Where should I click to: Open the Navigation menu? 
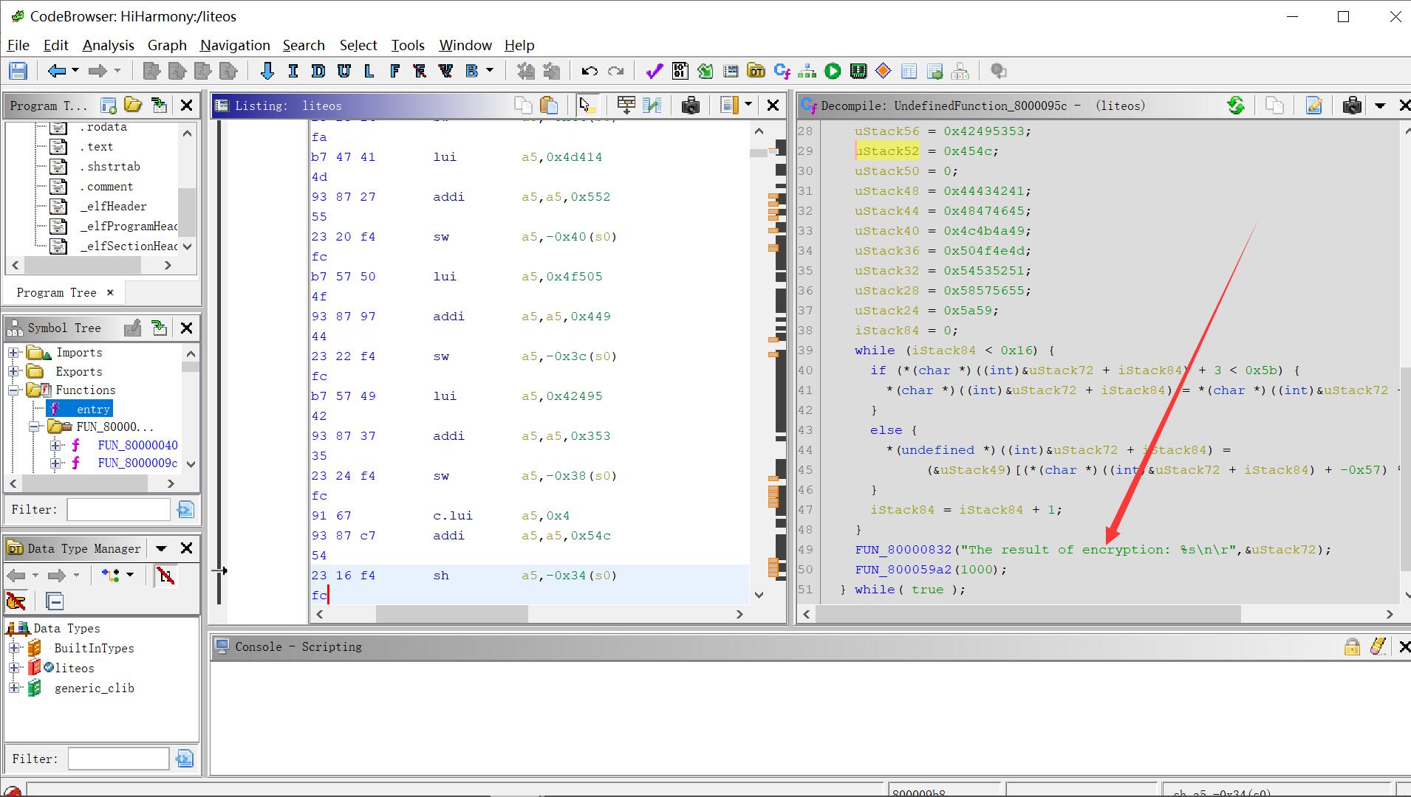pos(235,45)
